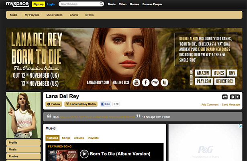Open My Playlists in sub-navigation

coord(32,15)
